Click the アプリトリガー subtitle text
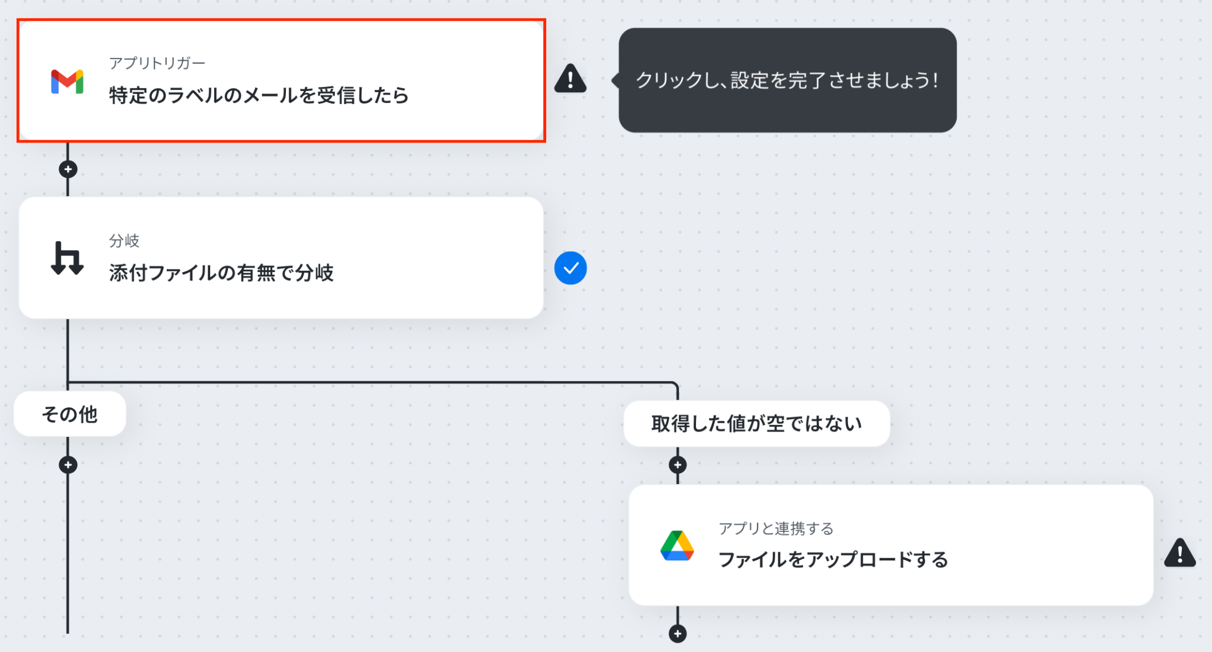The width and height of the screenshot is (1212, 652). point(157,63)
